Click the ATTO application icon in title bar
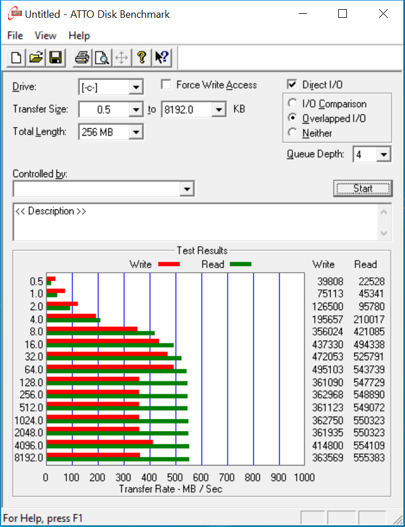The width and height of the screenshot is (405, 527). point(15,14)
